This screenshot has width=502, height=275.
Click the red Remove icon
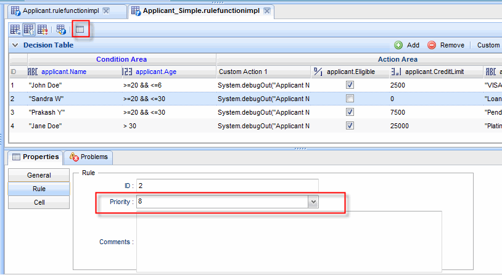point(432,45)
